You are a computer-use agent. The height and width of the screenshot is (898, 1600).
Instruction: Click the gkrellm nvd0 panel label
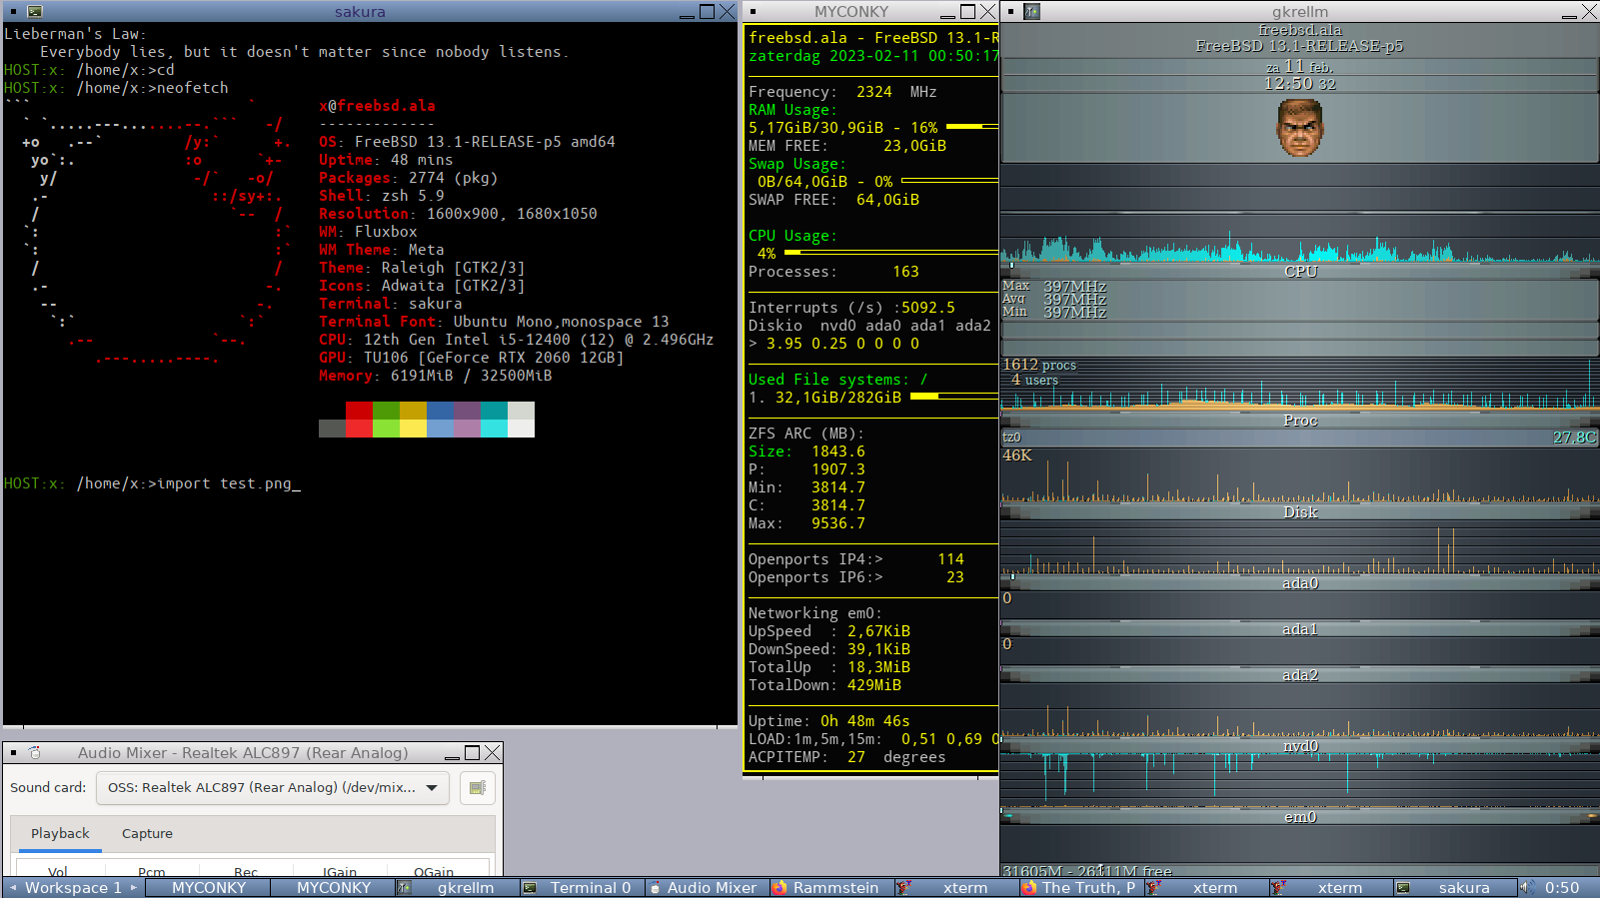(1300, 746)
